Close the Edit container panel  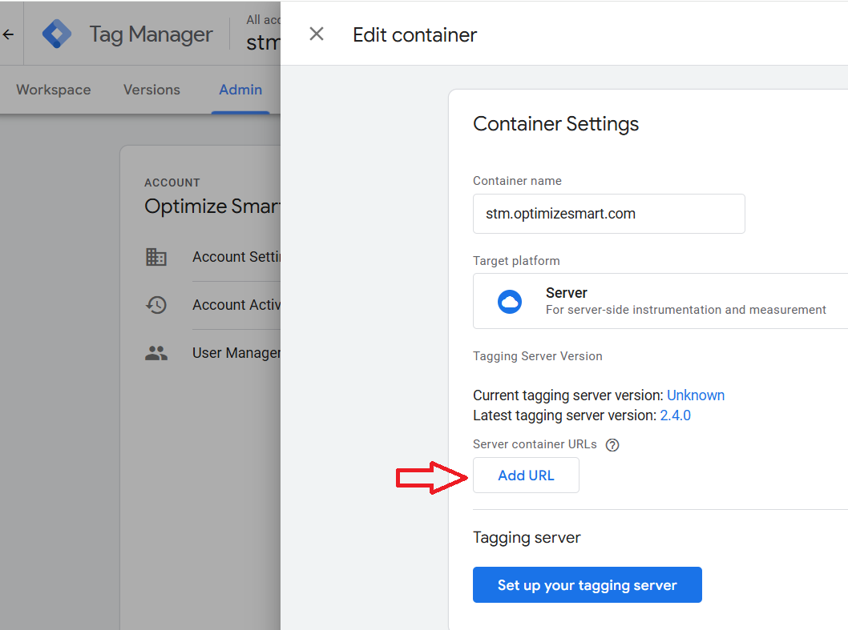(x=317, y=34)
